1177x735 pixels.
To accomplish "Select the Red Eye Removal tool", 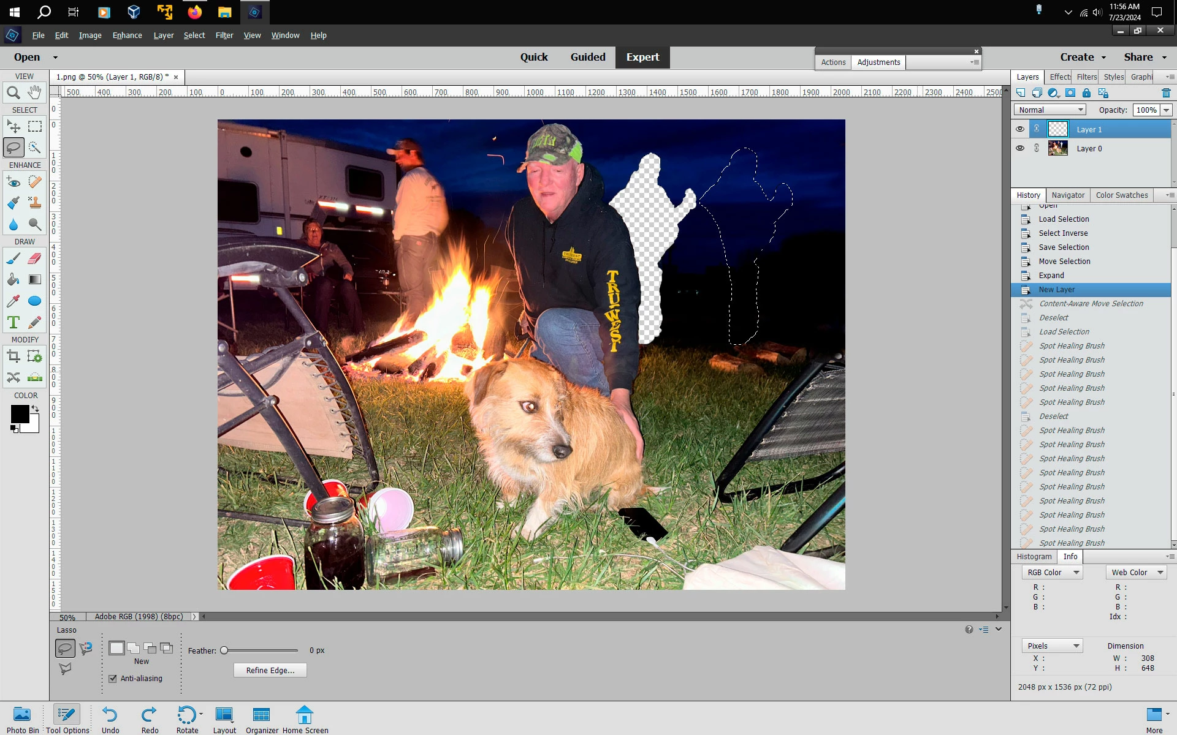I will [x=13, y=182].
